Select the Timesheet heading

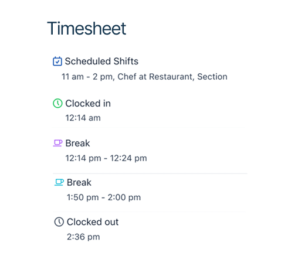coord(87,29)
